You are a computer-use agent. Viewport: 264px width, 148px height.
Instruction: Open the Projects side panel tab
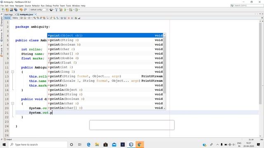[x=2, y=53]
